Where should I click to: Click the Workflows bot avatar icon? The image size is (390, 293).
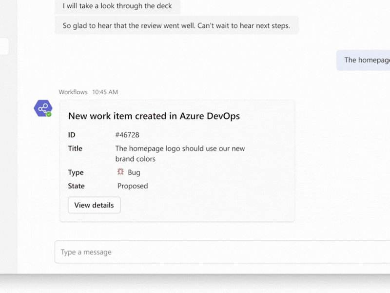point(42,108)
